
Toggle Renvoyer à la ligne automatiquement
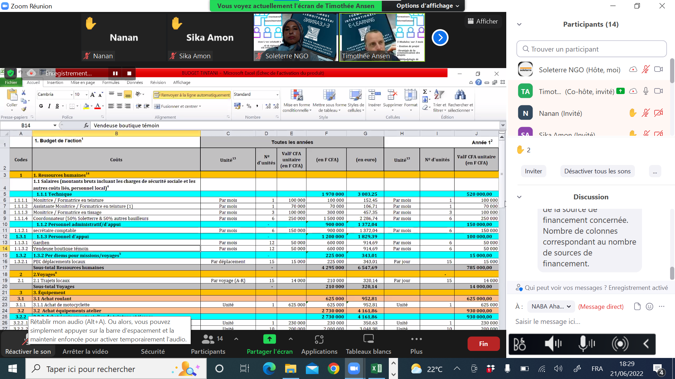pyautogui.click(x=192, y=95)
